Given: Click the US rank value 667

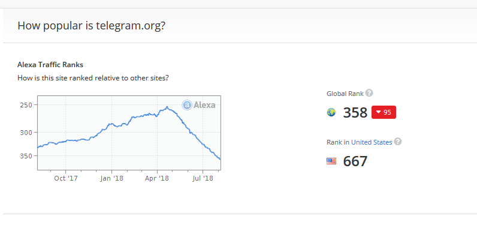Looking at the screenshot, I should [x=355, y=161].
